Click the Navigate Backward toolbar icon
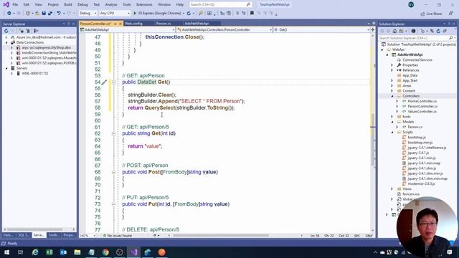The image size is (459, 258). [9, 13]
